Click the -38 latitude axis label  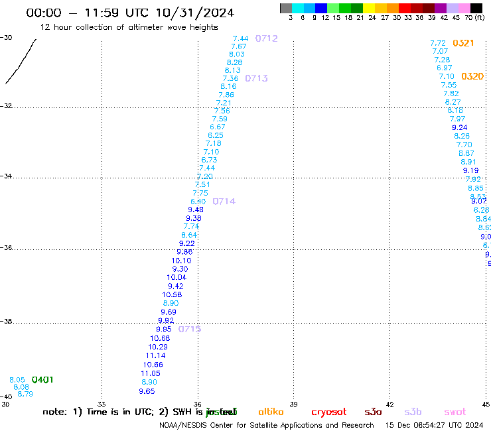6,321
